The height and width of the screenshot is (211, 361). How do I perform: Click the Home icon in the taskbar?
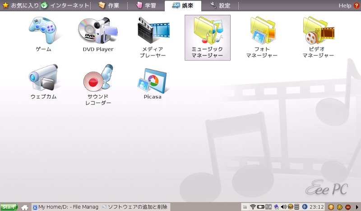[25, 207]
